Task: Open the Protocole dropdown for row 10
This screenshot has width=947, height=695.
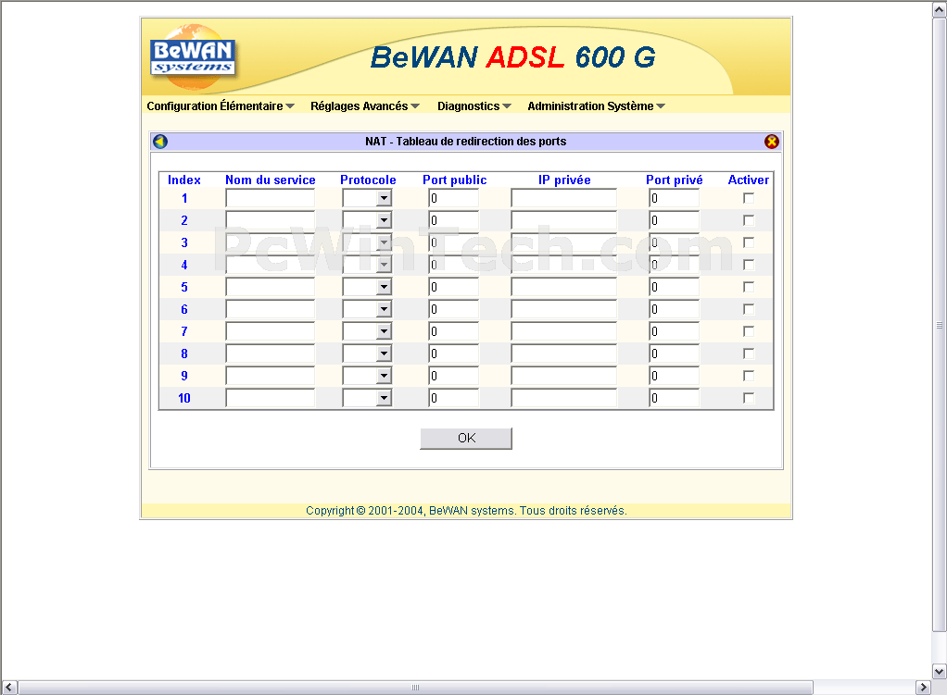Action: click(x=367, y=398)
